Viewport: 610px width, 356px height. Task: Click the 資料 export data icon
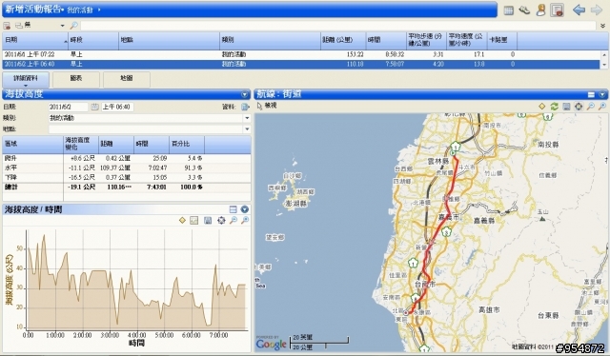245,107
